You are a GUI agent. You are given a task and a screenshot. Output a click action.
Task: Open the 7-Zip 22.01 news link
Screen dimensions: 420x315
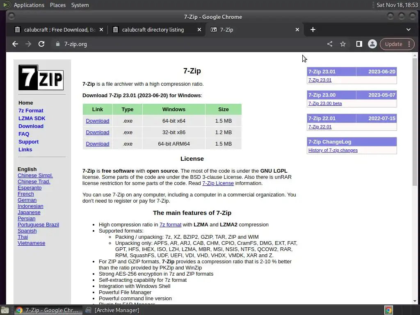pyautogui.click(x=320, y=127)
